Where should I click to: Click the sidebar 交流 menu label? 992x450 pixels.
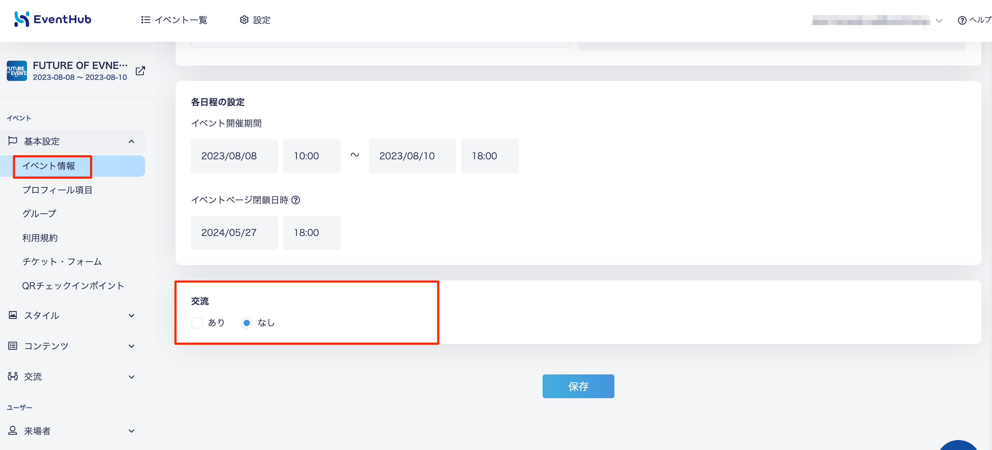pos(33,377)
